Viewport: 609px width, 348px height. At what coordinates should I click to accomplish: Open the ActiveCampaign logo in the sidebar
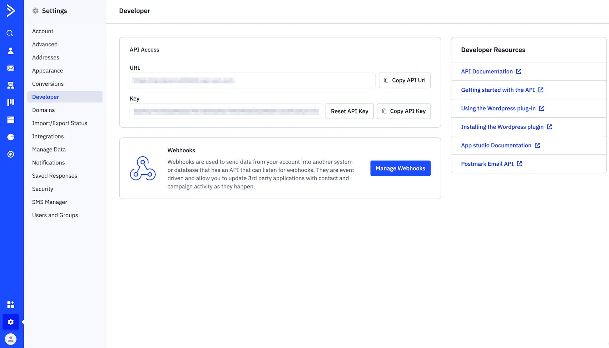pyautogui.click(x=11, y=11)
